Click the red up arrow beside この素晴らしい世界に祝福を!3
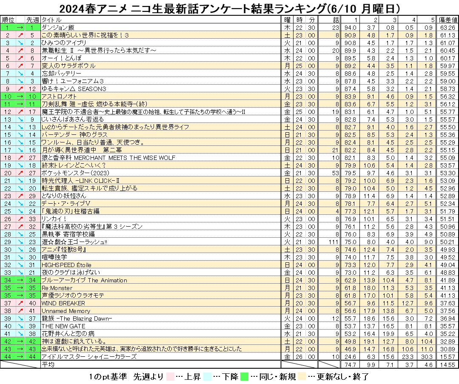The height and width of the screenshot is (384, 459). 20,35
